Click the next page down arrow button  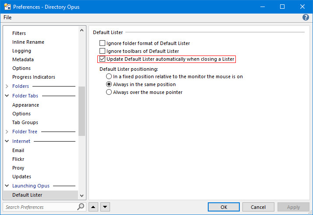pyautogui.click(x=105, y=207)
